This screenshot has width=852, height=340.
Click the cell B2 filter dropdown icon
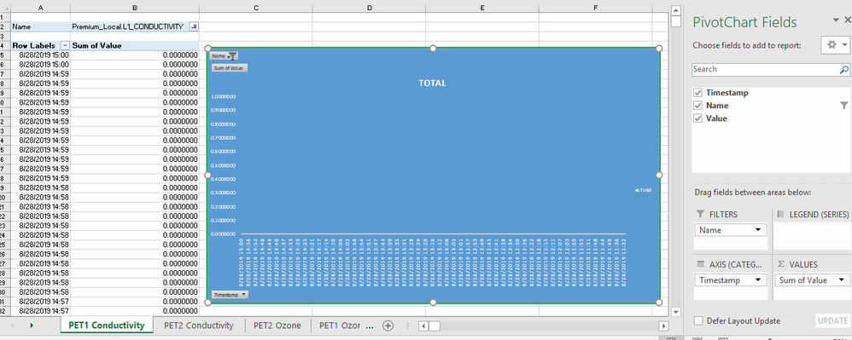pos(194,26)
